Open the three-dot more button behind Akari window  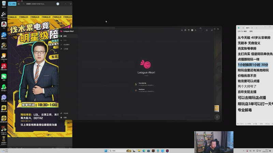pyautogui.click(x=217, y=117)
